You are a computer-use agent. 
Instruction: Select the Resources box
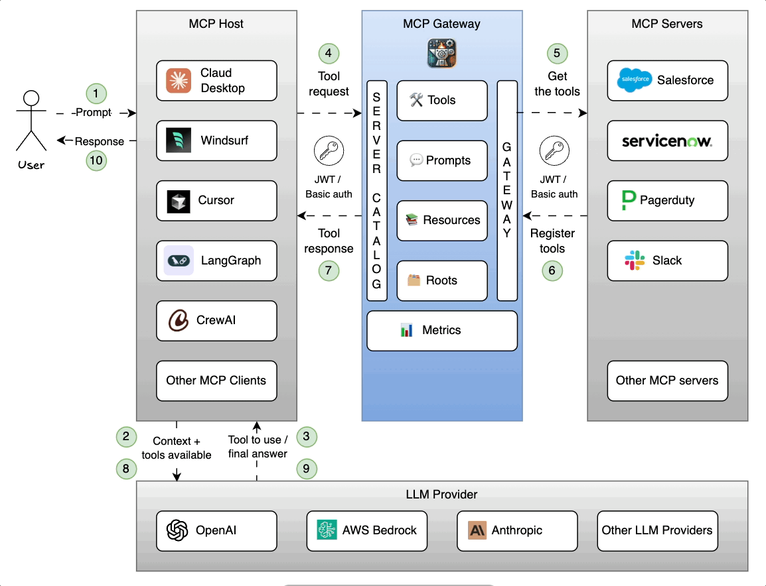tap(442, 220)
